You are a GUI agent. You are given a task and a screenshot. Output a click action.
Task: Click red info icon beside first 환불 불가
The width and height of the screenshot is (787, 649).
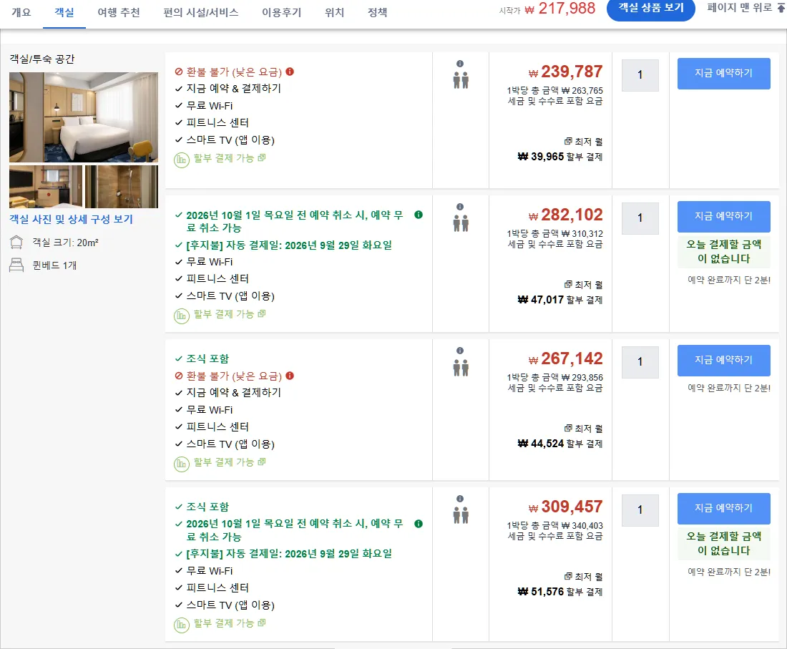click(290, 72)
